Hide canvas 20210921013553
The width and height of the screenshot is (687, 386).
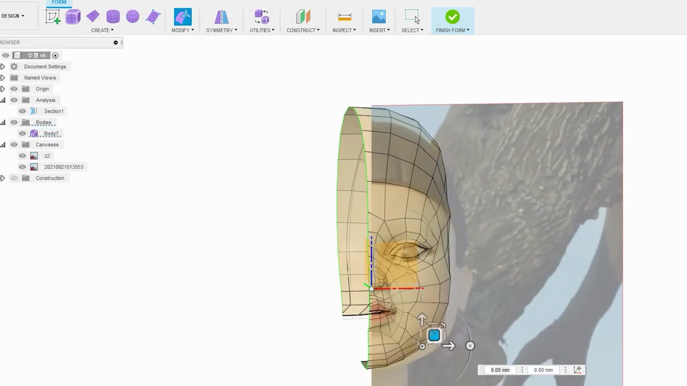pyautogui.click(x=23, y=167)
